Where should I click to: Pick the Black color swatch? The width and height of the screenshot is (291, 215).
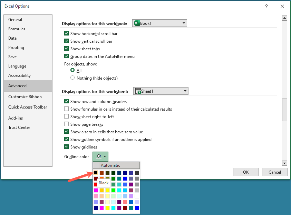pyautogui.click(x=96, y=173)
